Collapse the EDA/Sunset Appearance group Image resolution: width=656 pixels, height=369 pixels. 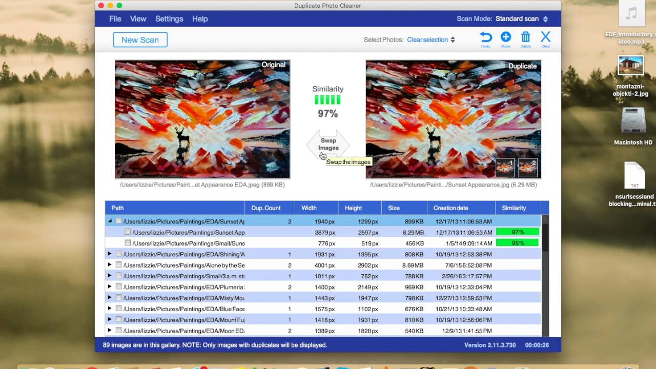[110, 221]
